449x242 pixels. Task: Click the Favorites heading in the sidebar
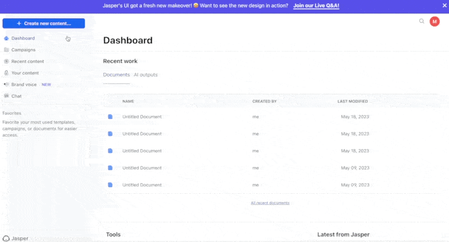[x=12, y=113]
